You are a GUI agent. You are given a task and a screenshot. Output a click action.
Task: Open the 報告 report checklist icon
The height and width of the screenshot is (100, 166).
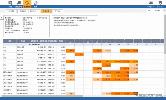point(36,3)
